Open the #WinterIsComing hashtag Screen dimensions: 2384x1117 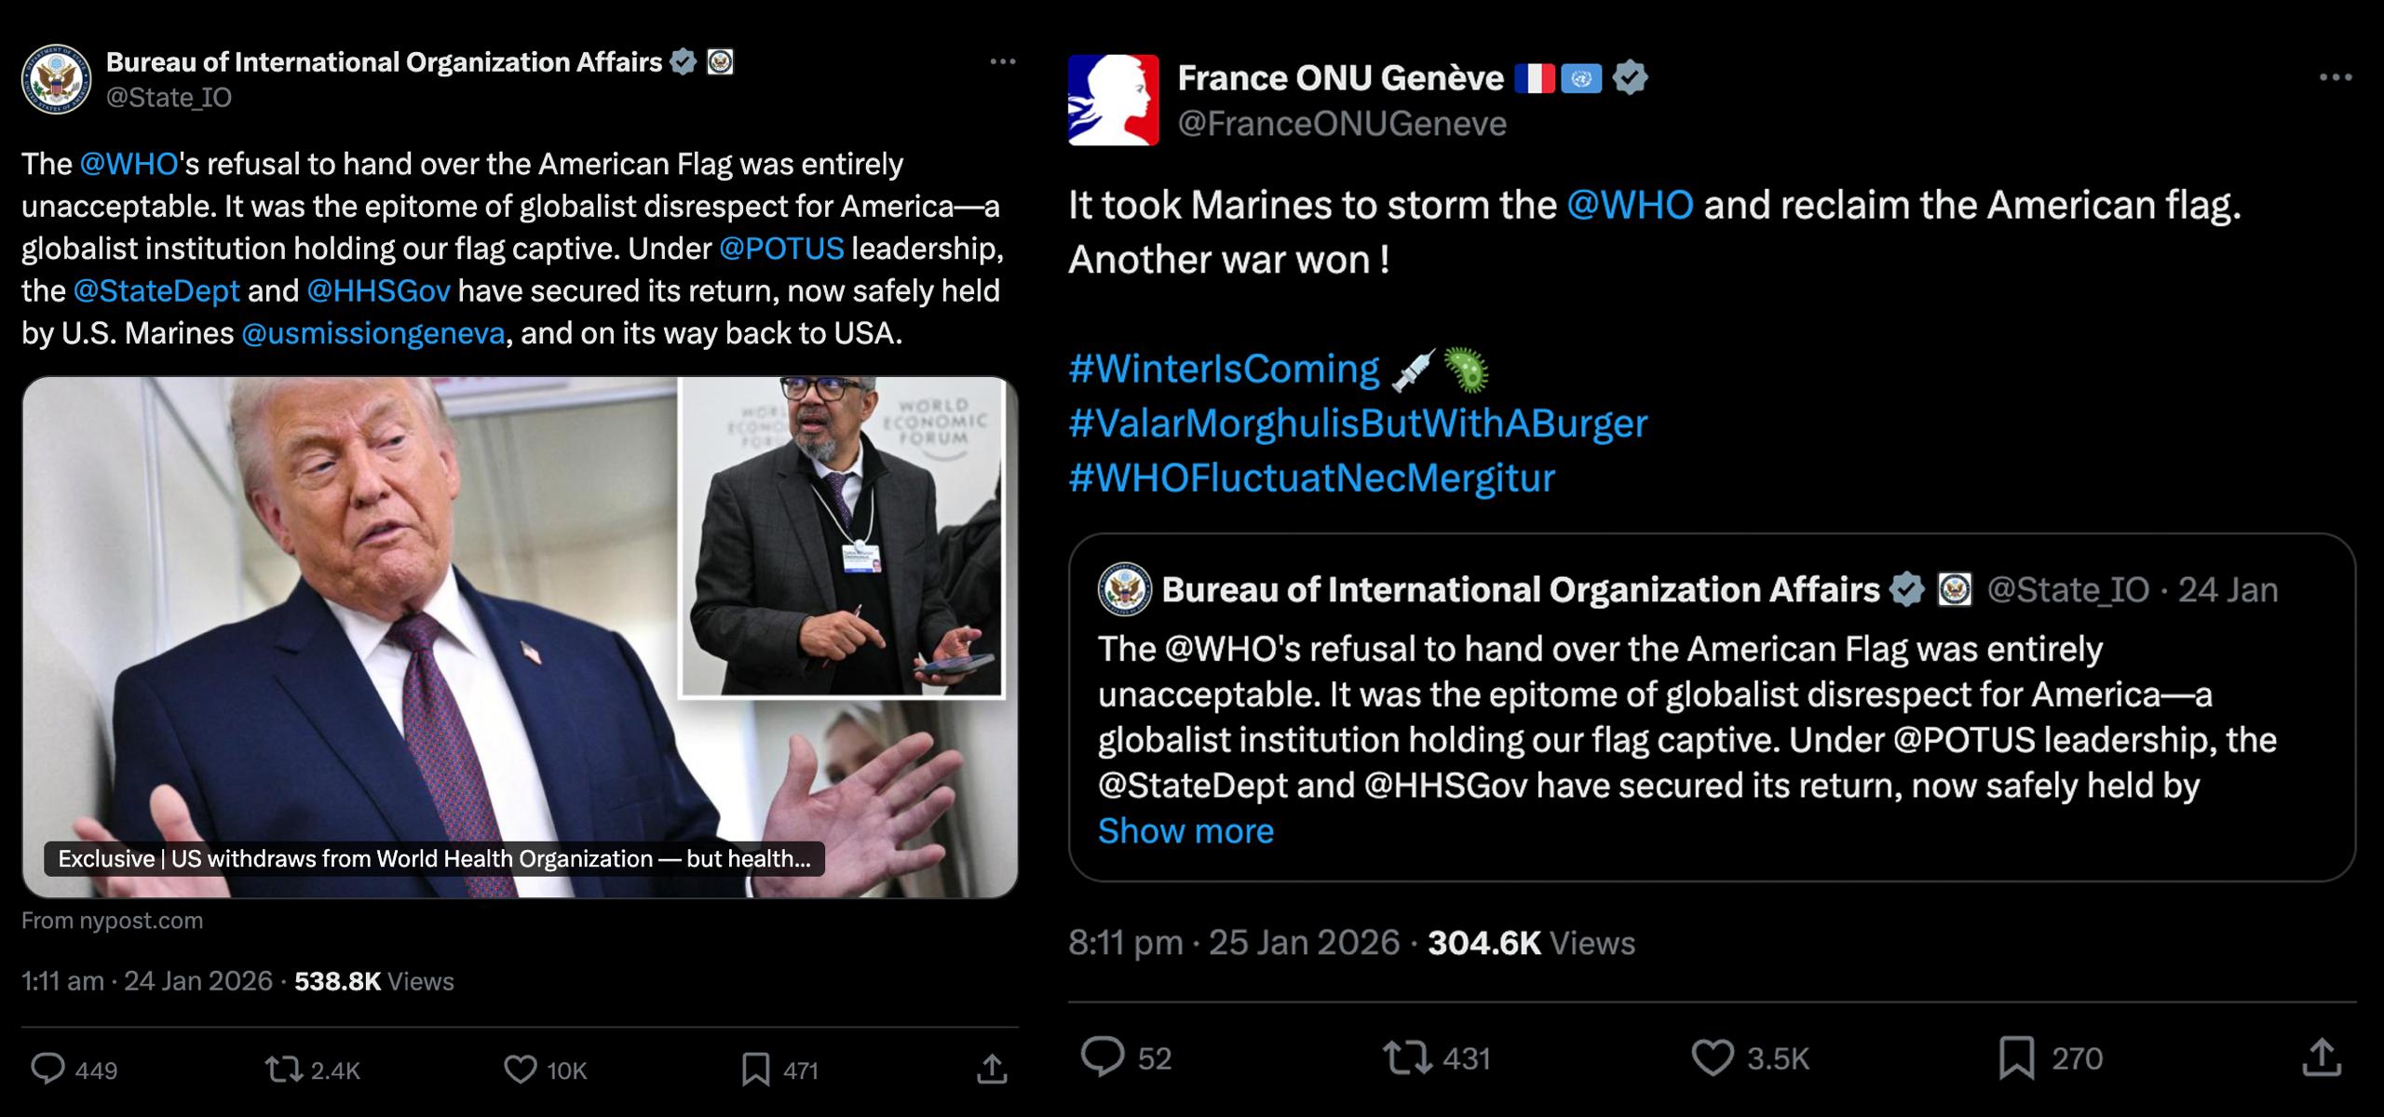coord(1224,369)
